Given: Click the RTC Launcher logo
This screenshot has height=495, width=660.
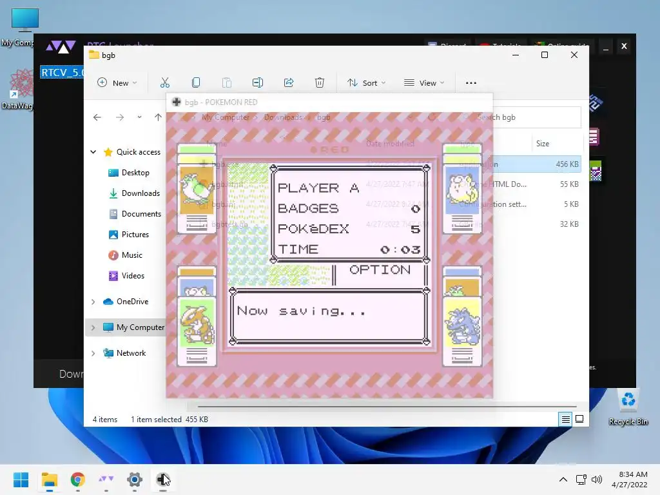Looking at the screenshot, I should coord(61,46).
